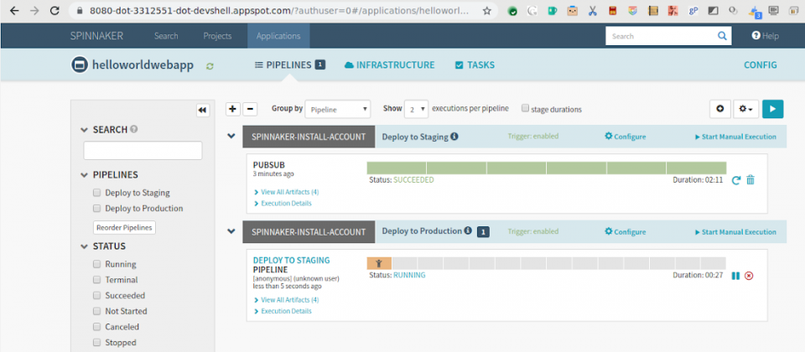This screenshot has width=805, height=352.
Task: Enable the Succeeded status filter
Action: click(x=96, y=296)
